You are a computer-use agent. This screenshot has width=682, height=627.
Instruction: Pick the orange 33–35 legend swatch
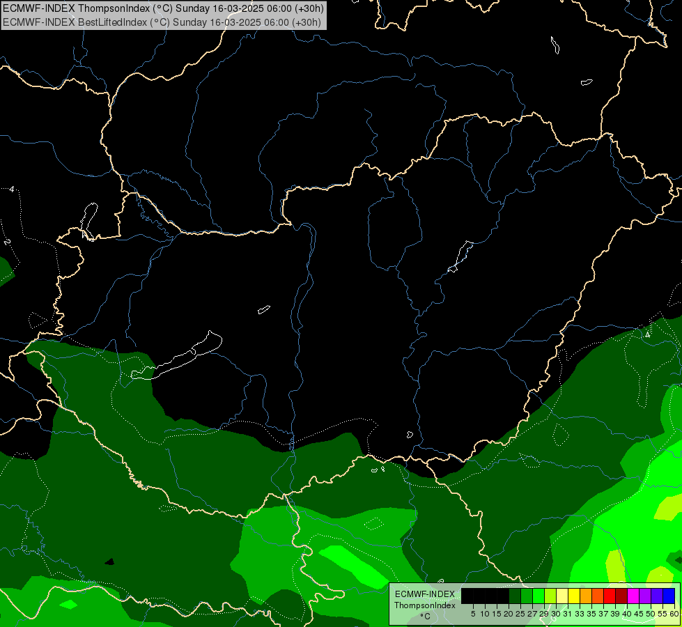[586, 596]
